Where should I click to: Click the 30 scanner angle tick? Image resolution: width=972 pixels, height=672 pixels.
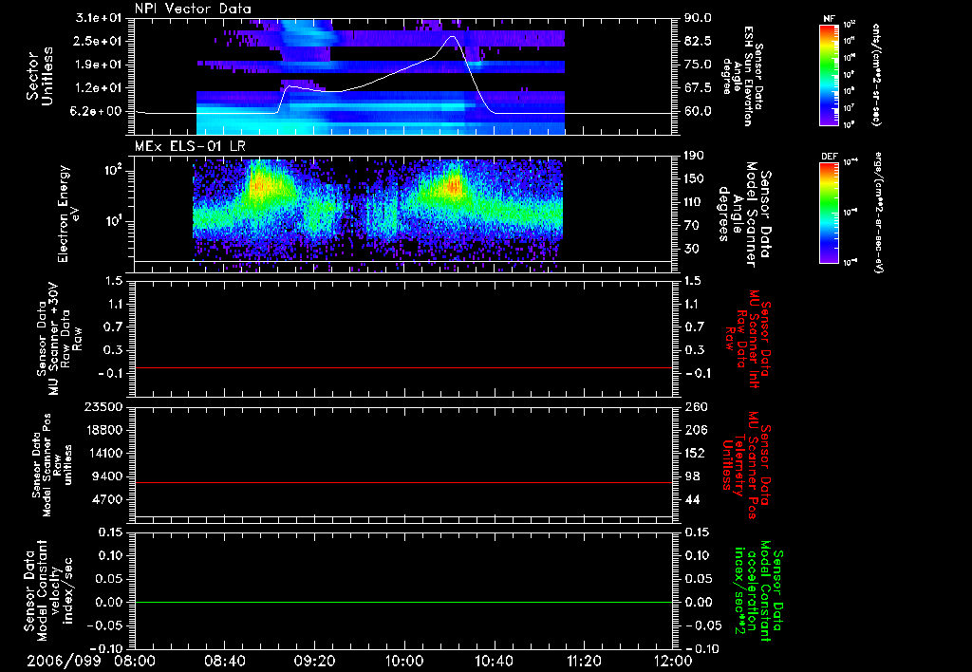(691, 250)
